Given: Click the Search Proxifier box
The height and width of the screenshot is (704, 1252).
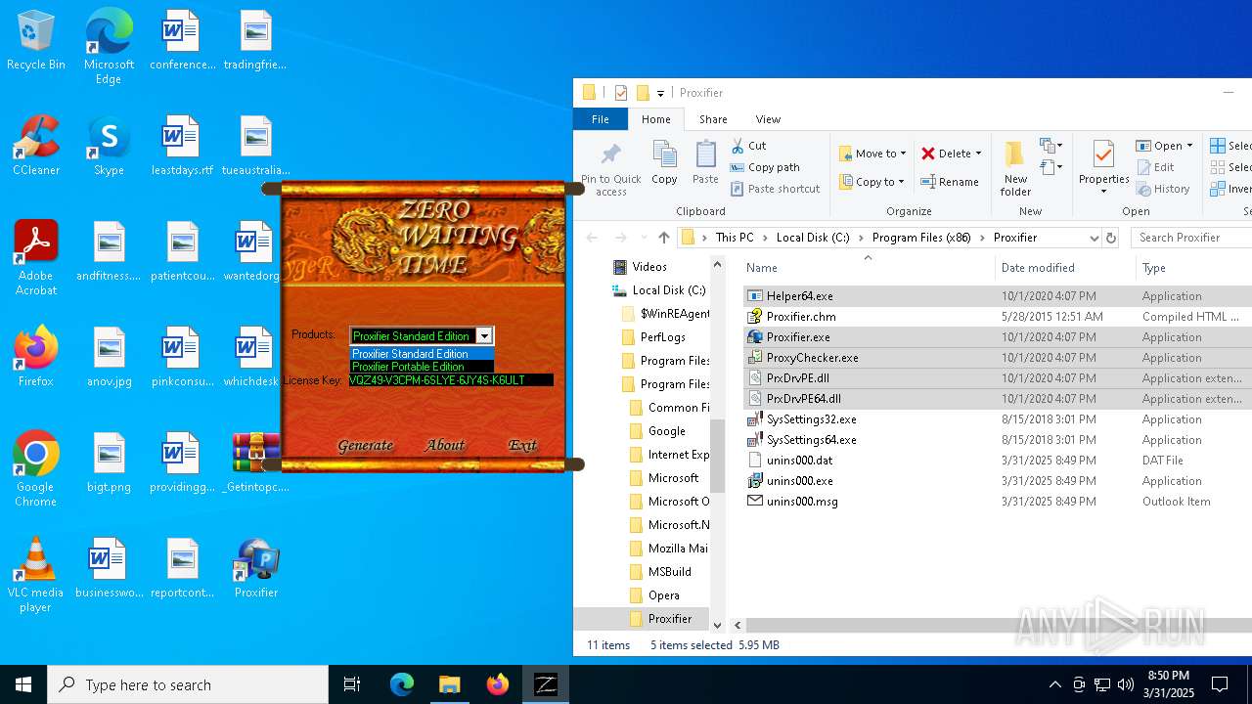Looking at the screenshot, I should (1191, 238).
